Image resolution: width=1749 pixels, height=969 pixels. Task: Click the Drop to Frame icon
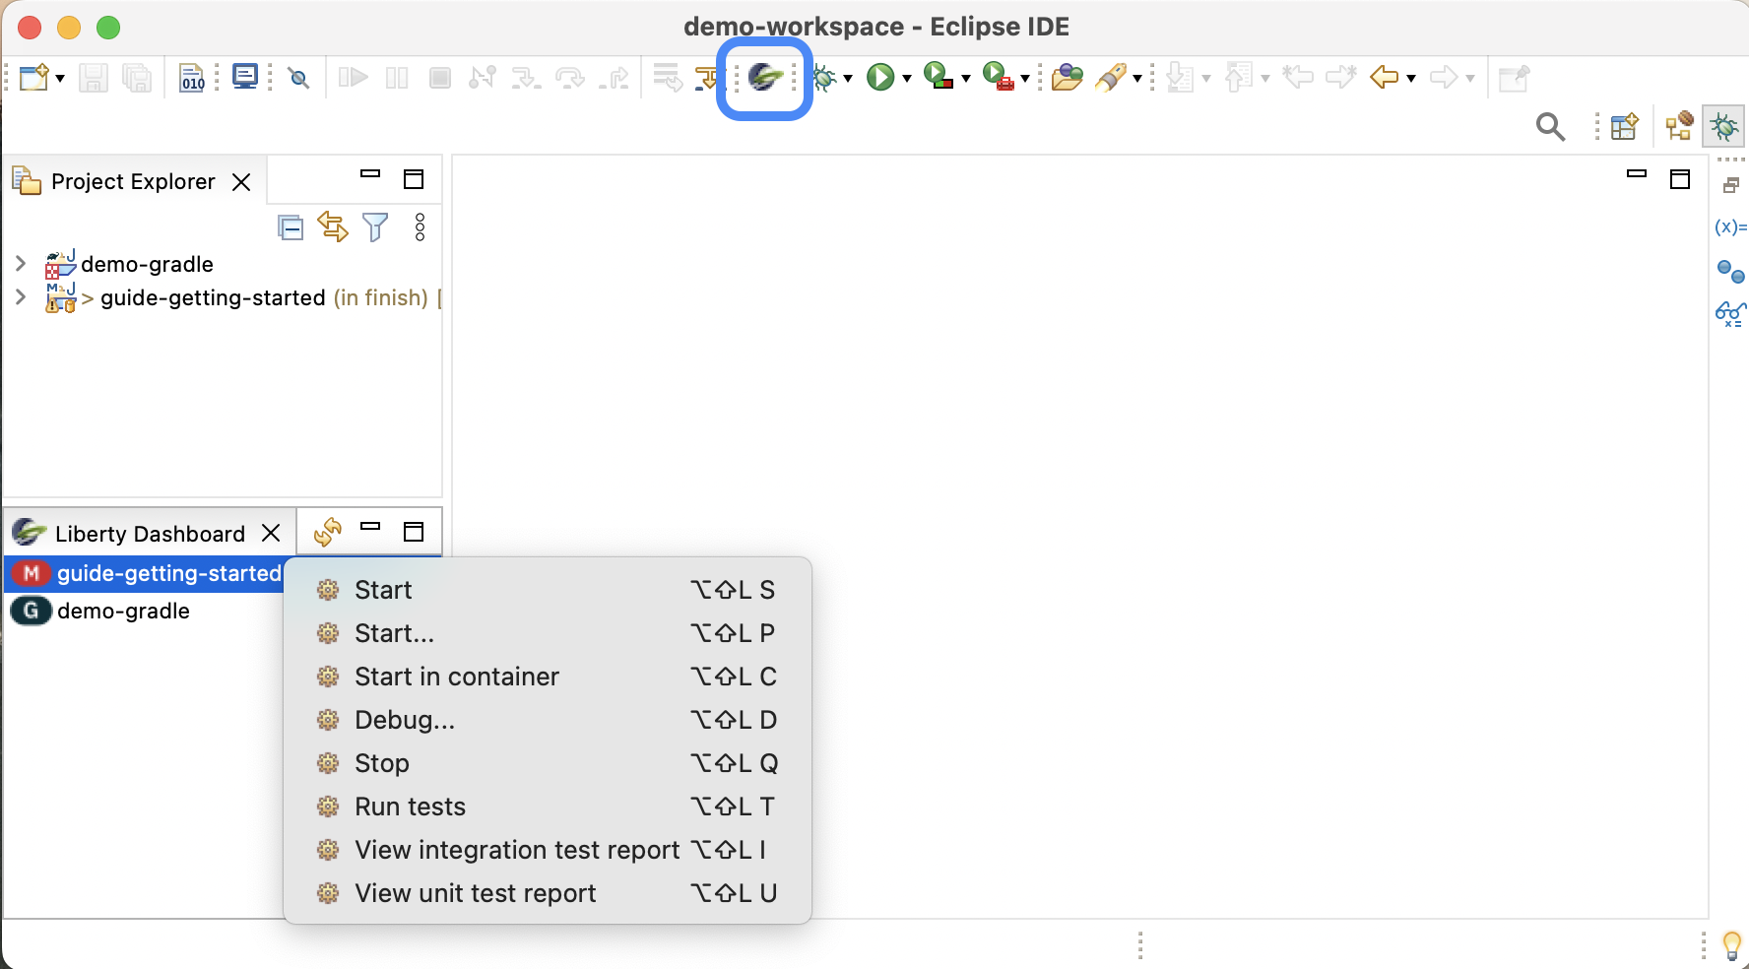coord(667,77)
